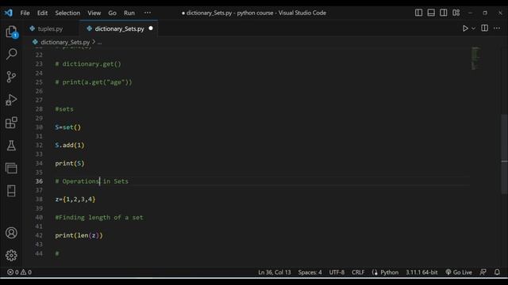Open notifications bell
508x285 pixels.
pyautogui.click(x=497, y=272)
